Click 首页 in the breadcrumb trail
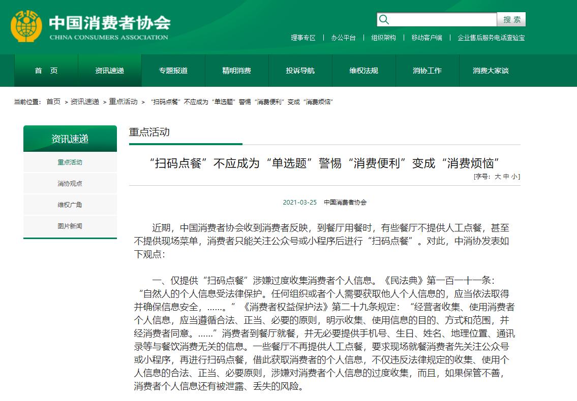577x401 pixels. (x=53, y=102)
